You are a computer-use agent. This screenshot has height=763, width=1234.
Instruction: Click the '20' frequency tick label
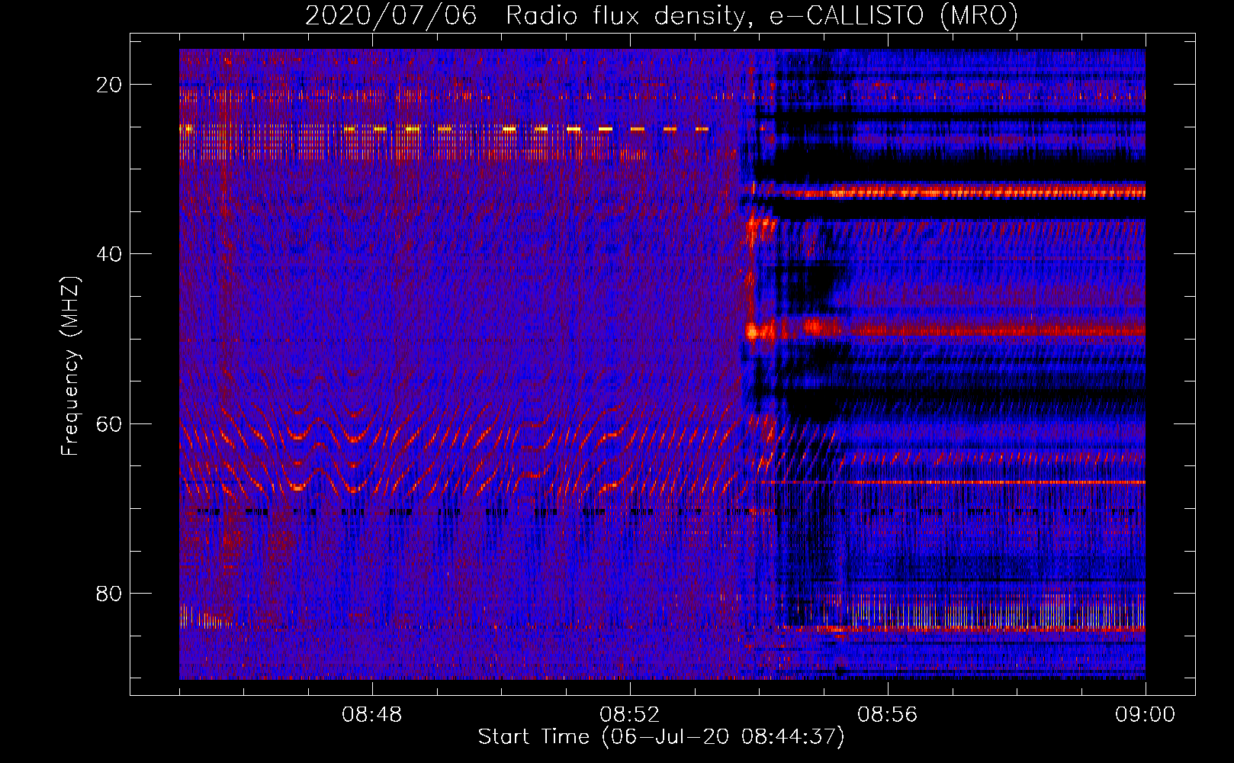coord(109,85)
